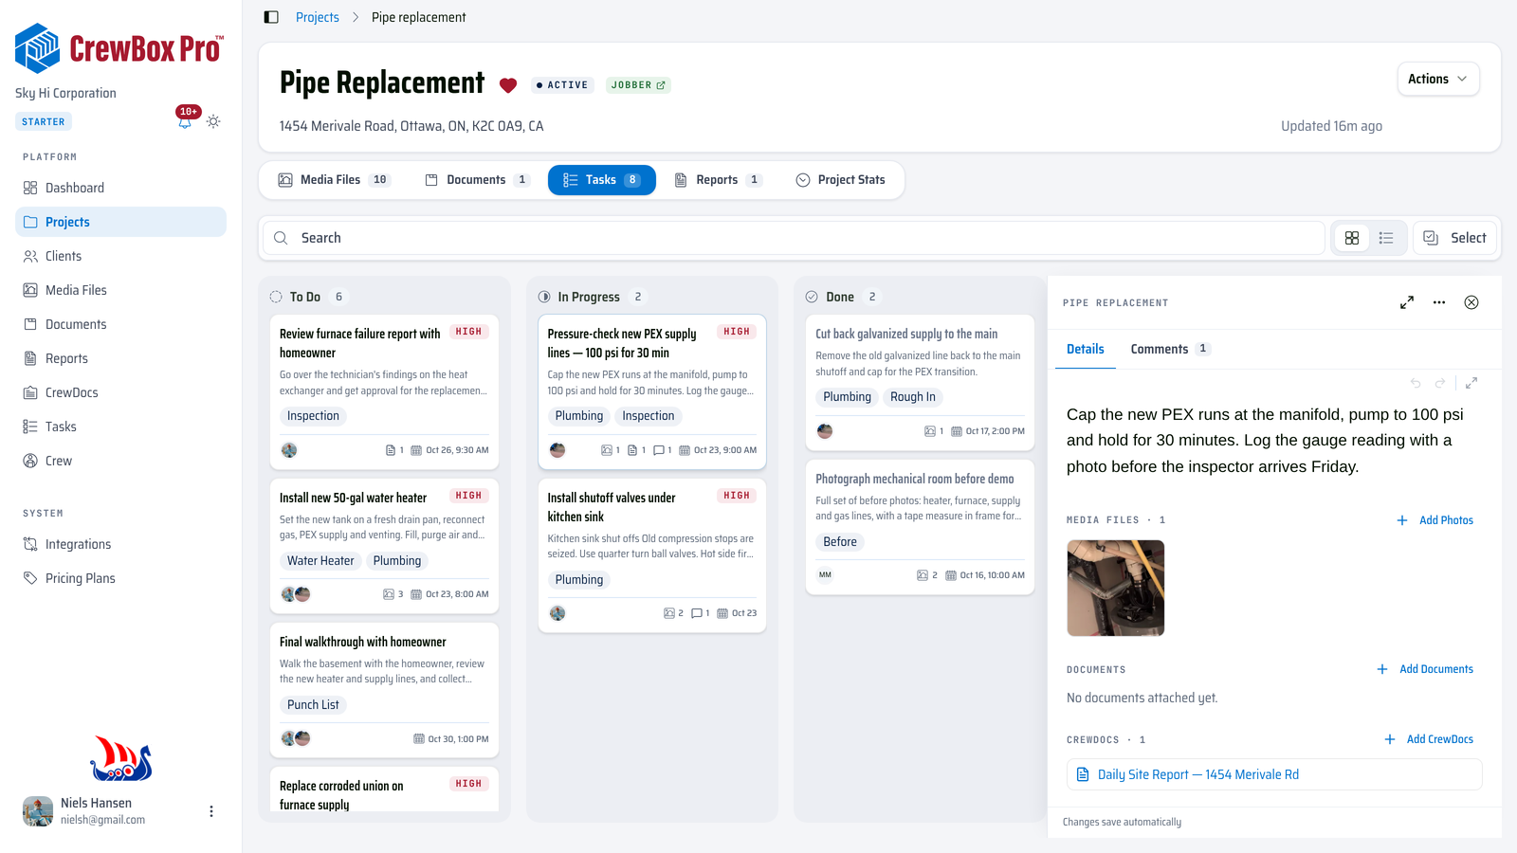The height and width of the screenshot is (853, 1517).
Task: Open Review furnace failure report task card
Action: [x=384, y=392]
